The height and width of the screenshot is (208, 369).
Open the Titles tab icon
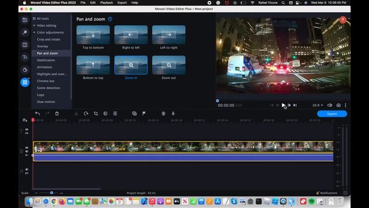click(x=25, y=57)
